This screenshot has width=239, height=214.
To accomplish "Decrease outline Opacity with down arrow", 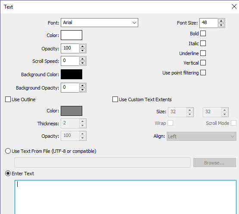I will coord(82,138).
